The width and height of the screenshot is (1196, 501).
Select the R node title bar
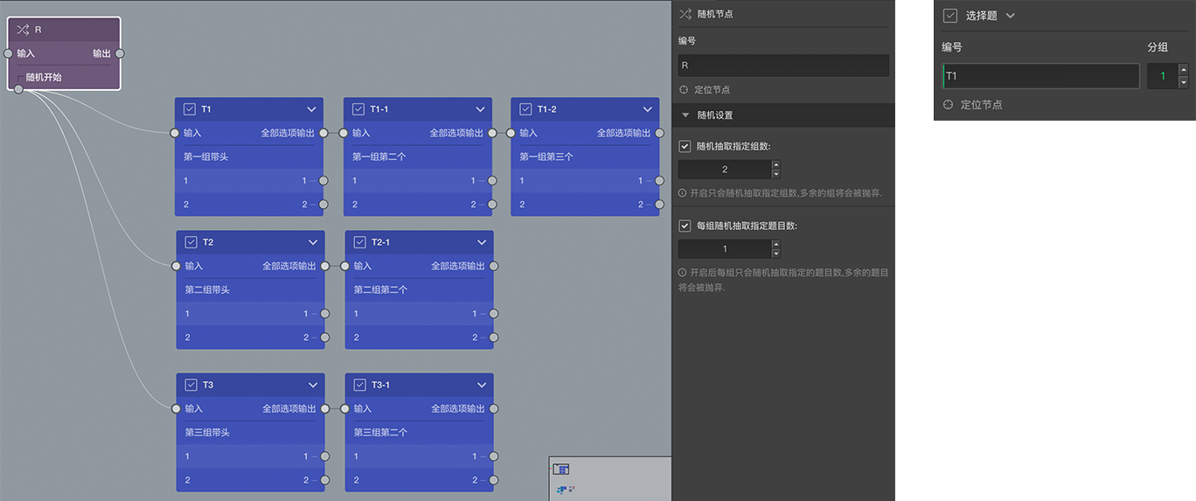coord(64,30)
